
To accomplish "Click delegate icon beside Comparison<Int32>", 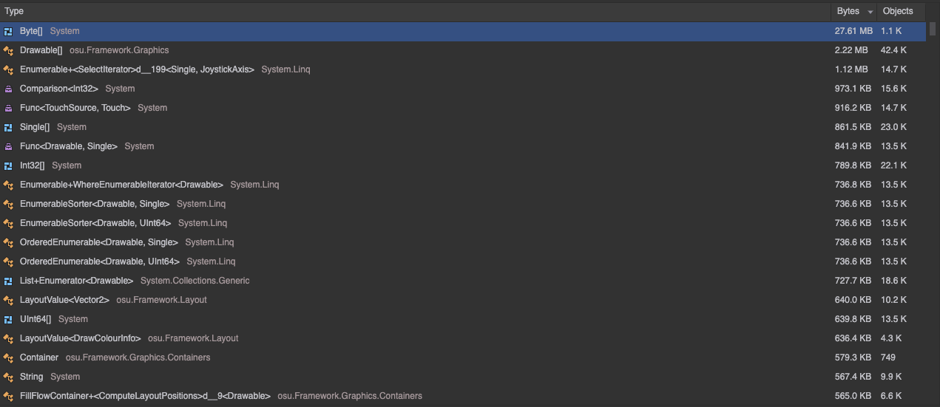I will [x=8, y=89].
